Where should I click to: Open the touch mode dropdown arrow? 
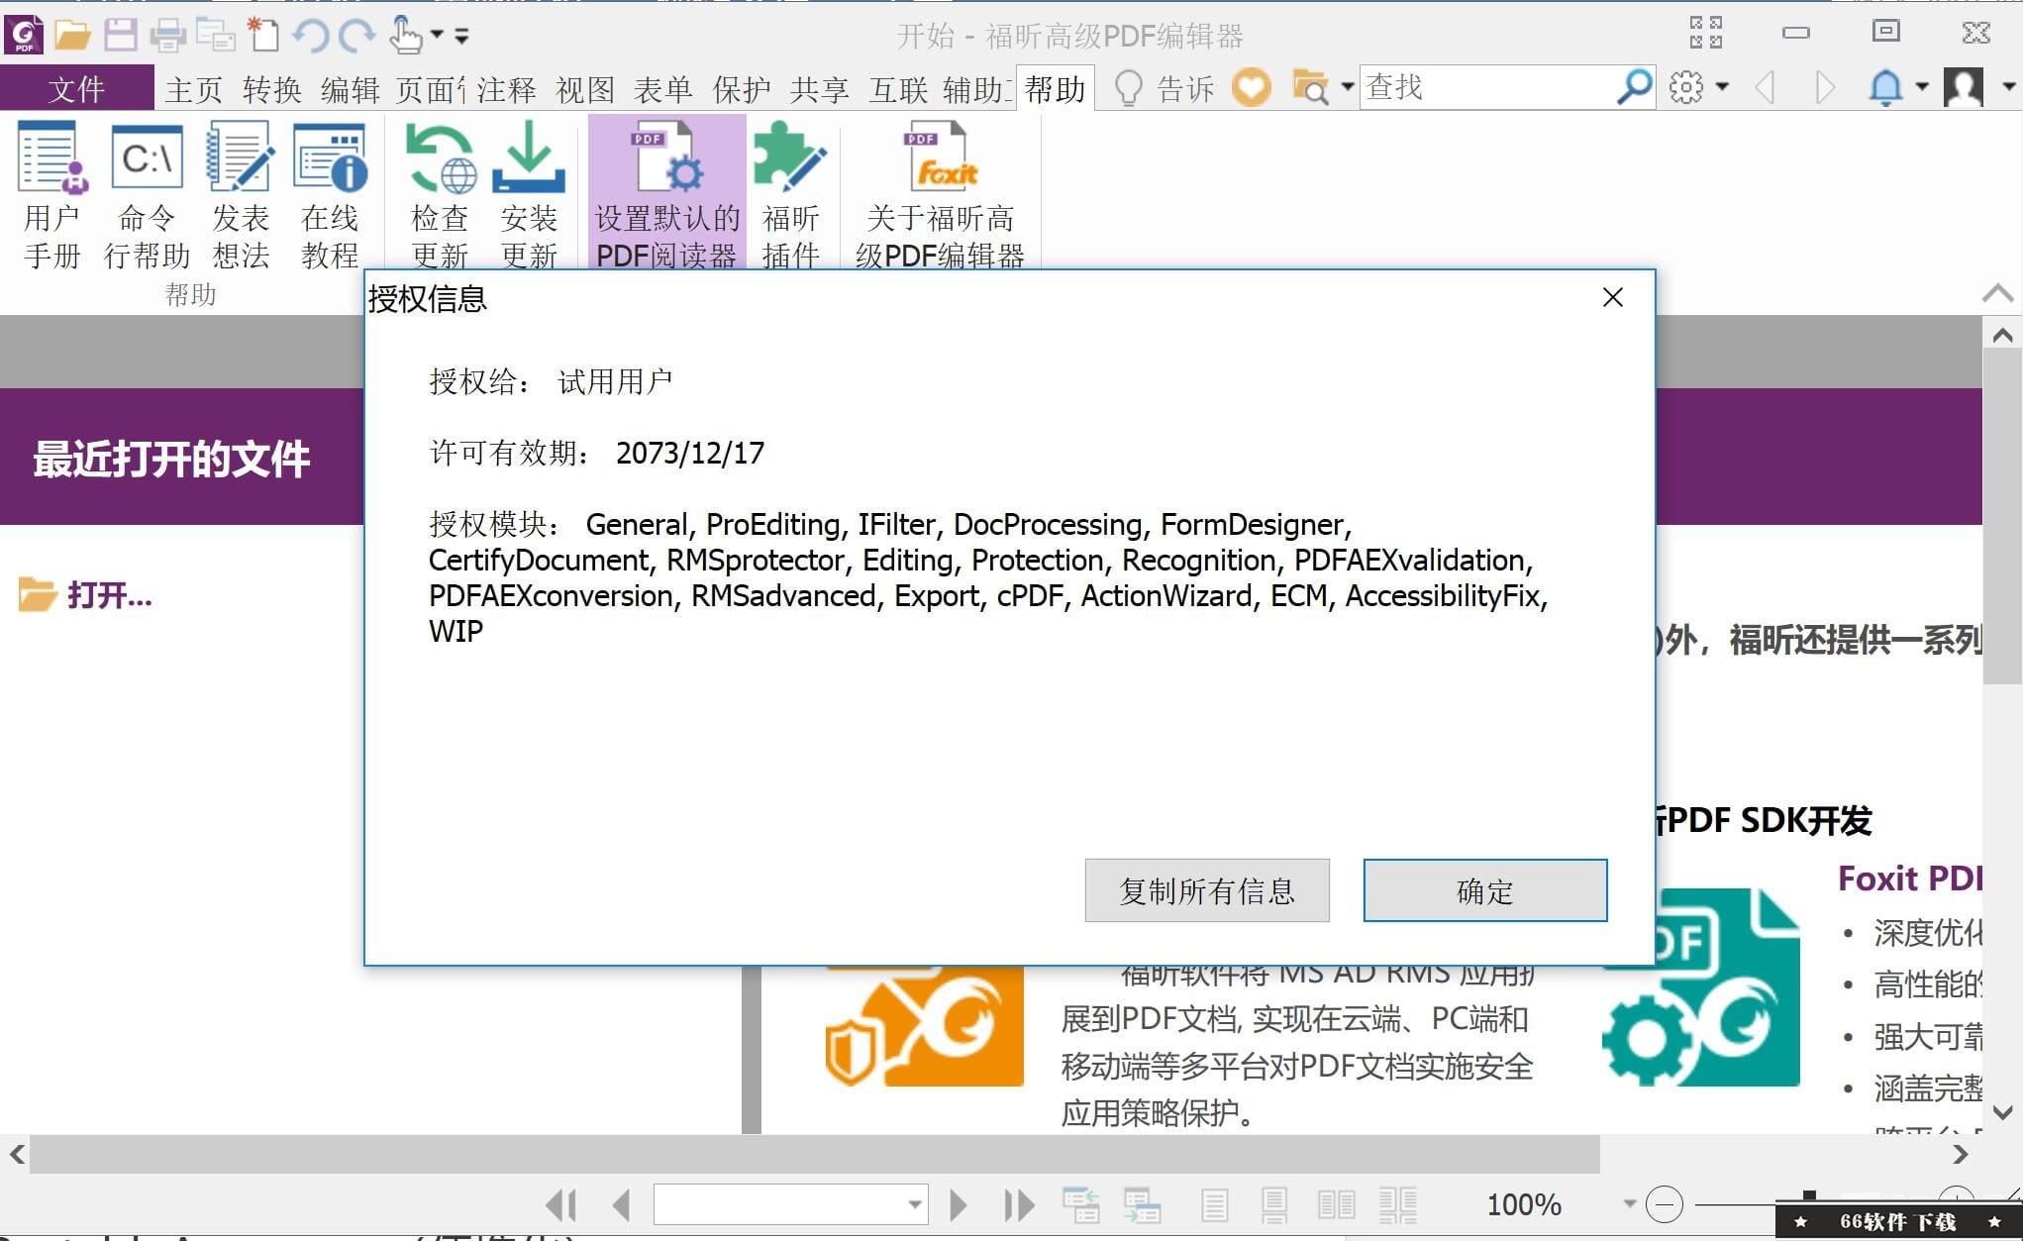point(437,35)
